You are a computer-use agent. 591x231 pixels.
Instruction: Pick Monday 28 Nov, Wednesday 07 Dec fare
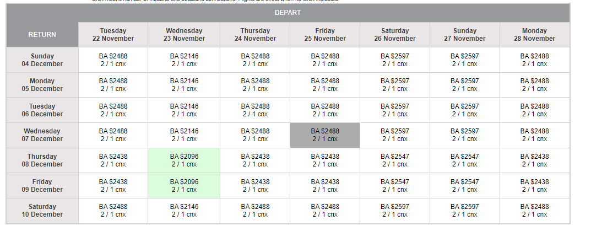pyautogui.click(x=534, y=135)
